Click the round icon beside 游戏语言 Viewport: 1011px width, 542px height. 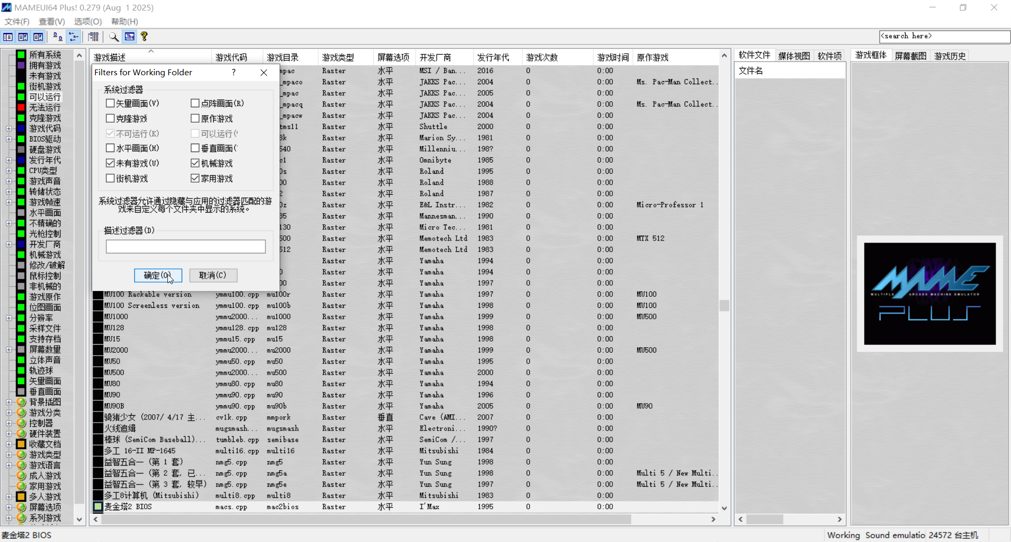tap(21, 465)
